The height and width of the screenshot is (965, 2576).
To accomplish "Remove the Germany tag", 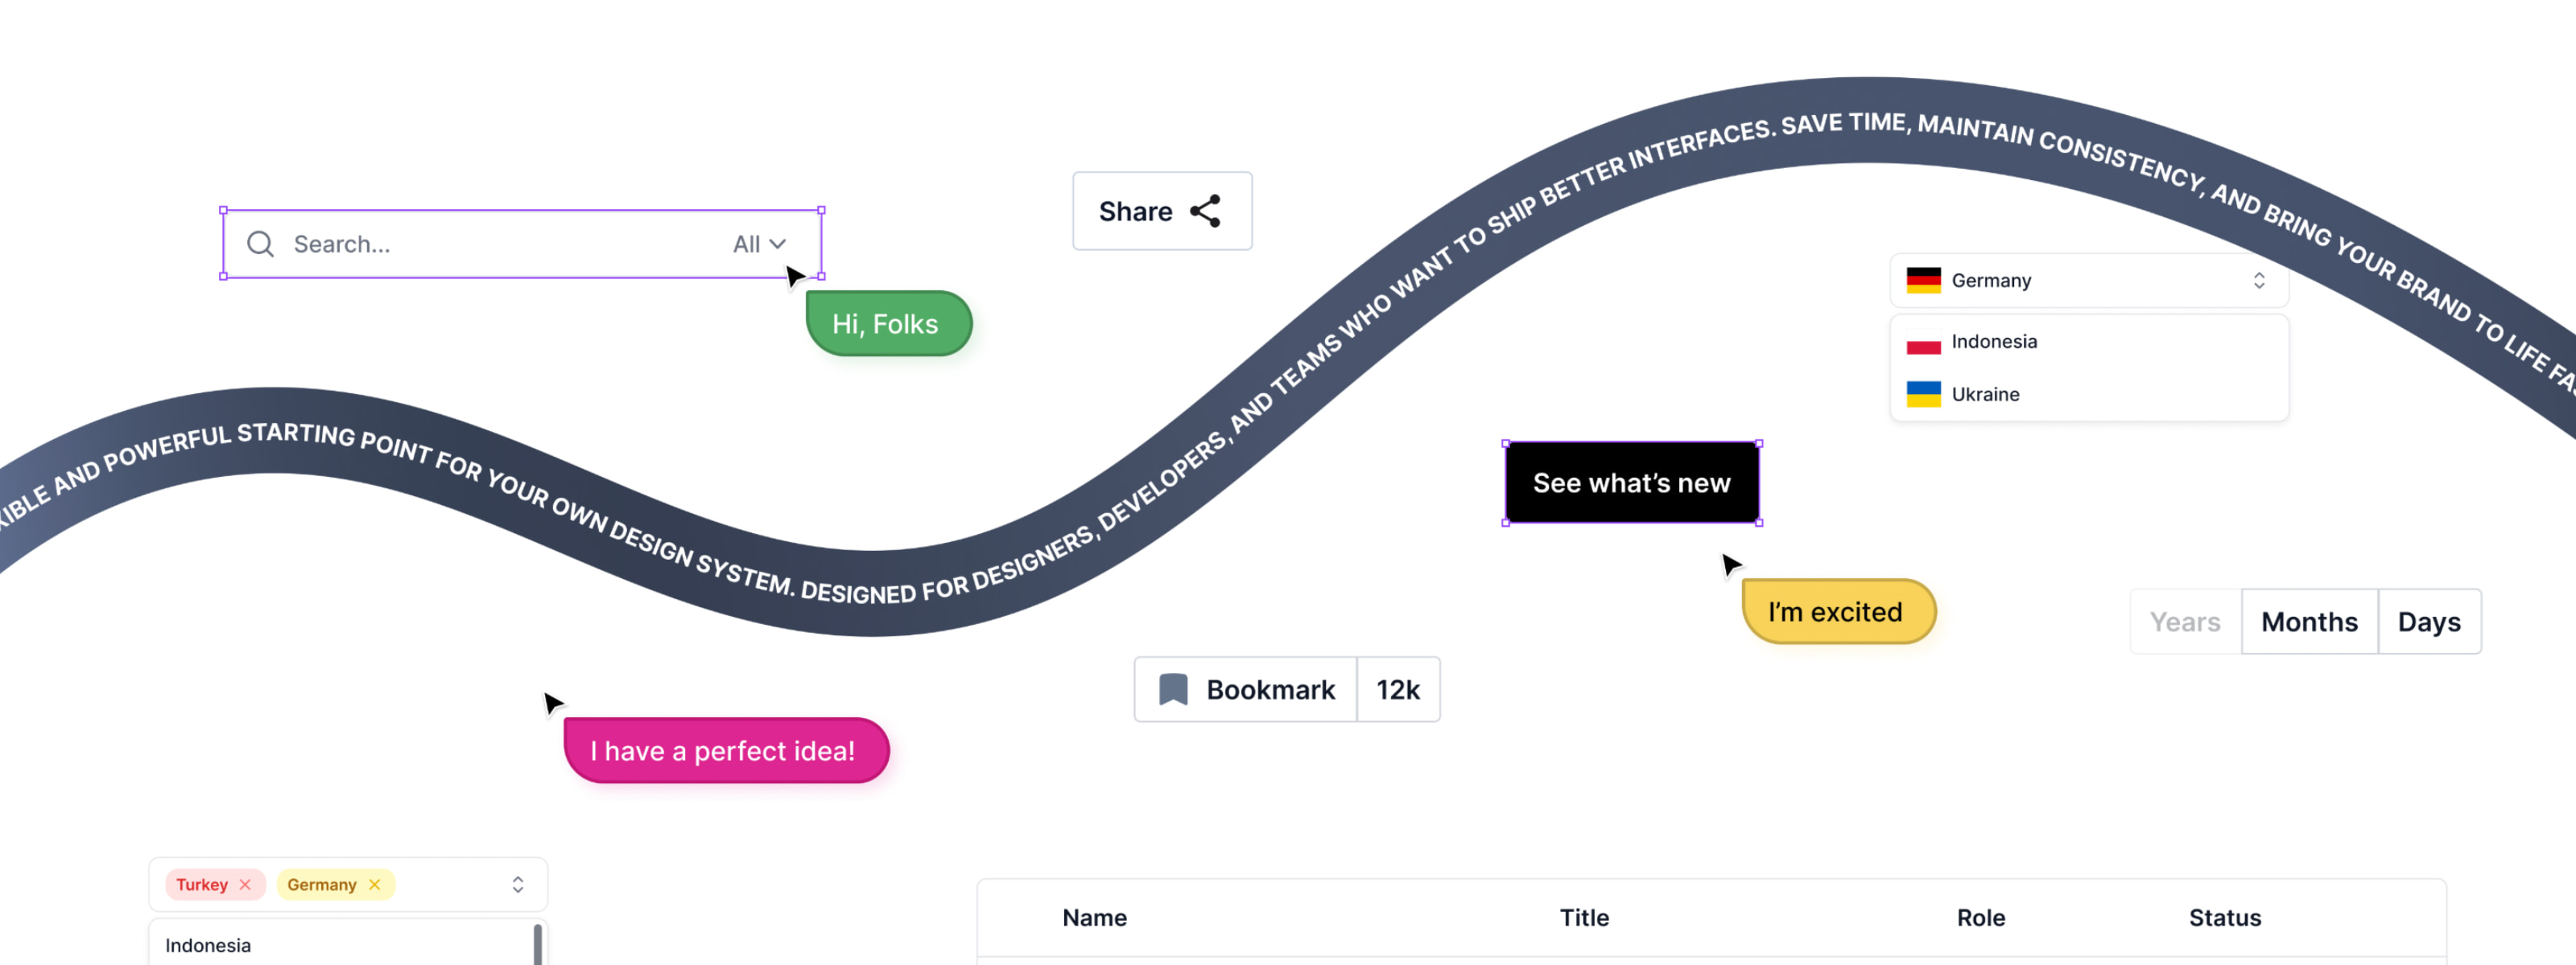I will (x=375, y=884).
